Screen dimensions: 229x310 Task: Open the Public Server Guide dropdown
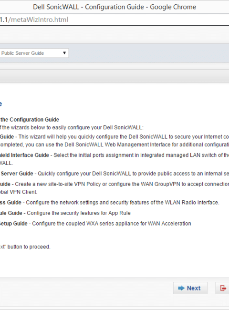(34, 53)
